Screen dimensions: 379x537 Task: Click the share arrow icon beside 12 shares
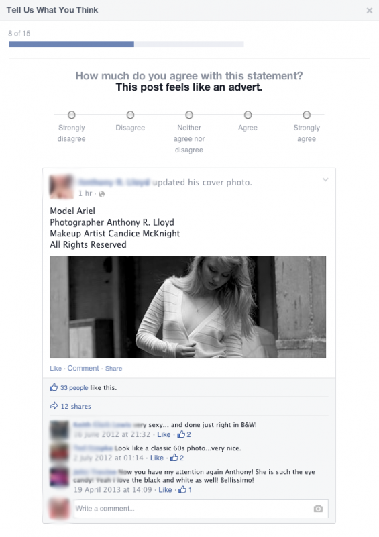pos(54,406)
